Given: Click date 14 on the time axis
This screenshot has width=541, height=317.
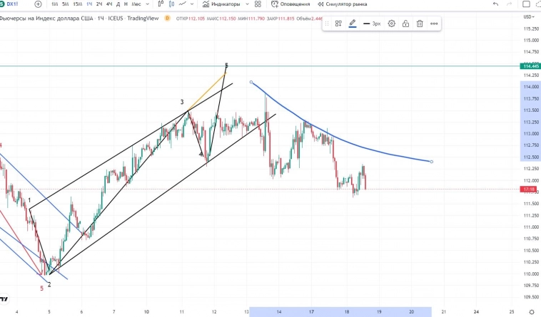Looking at the screenshot, I should [279, 312].
